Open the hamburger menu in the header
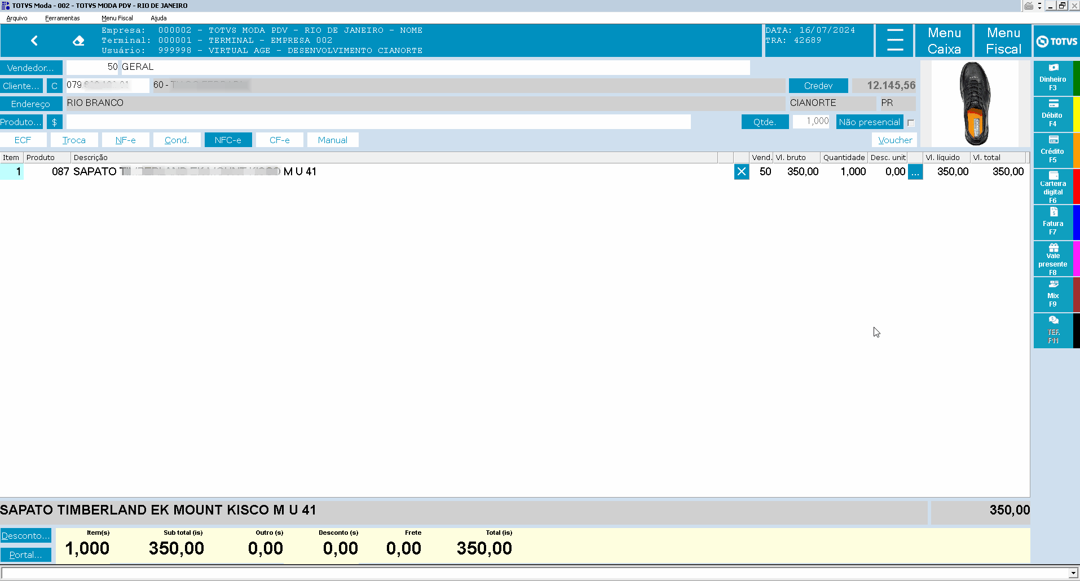Screen dimensions: 1080x581 (894, 41)
